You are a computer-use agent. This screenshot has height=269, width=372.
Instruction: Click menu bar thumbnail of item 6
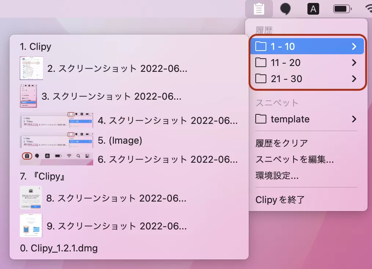(56, 159)
